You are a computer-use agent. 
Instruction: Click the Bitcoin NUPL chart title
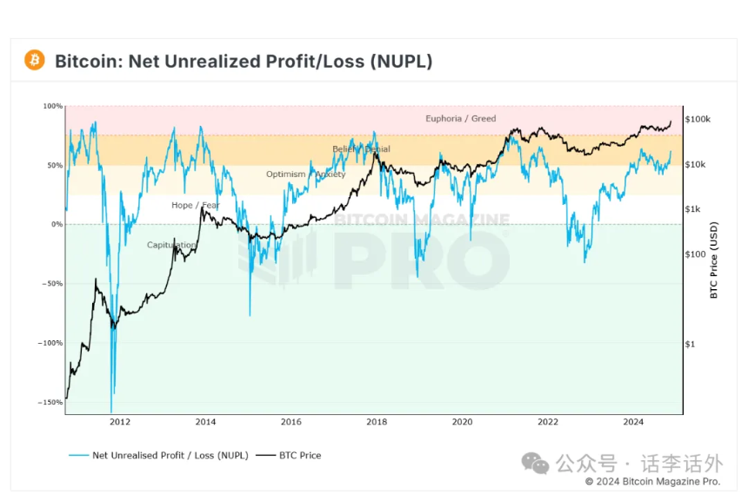coord(244,61)
